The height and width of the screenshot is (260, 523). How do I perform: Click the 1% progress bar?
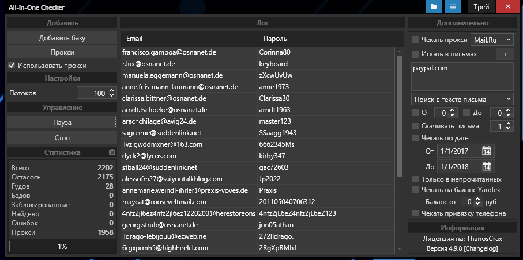click(62, 246)
